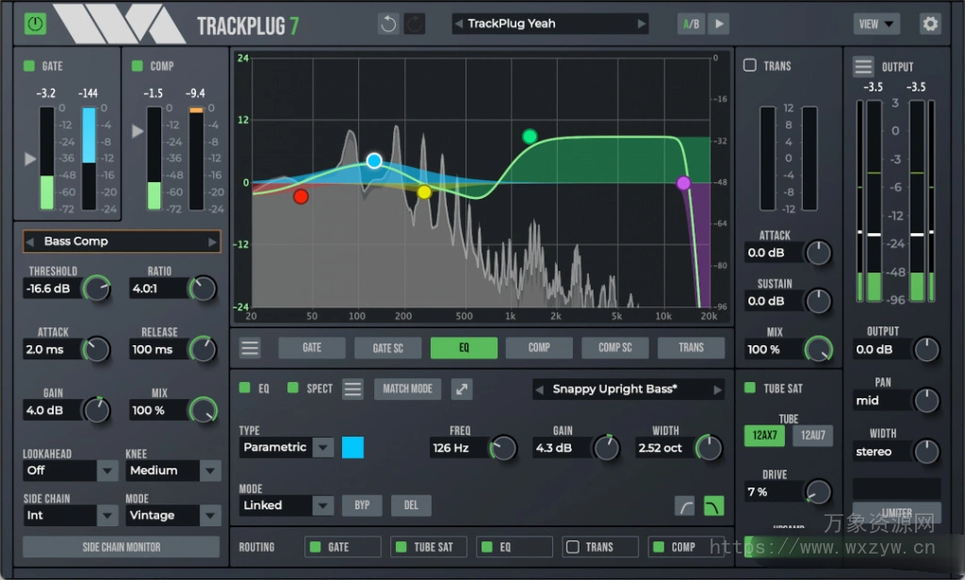Click the MATCH MODE button

click(x=407, y=389)
